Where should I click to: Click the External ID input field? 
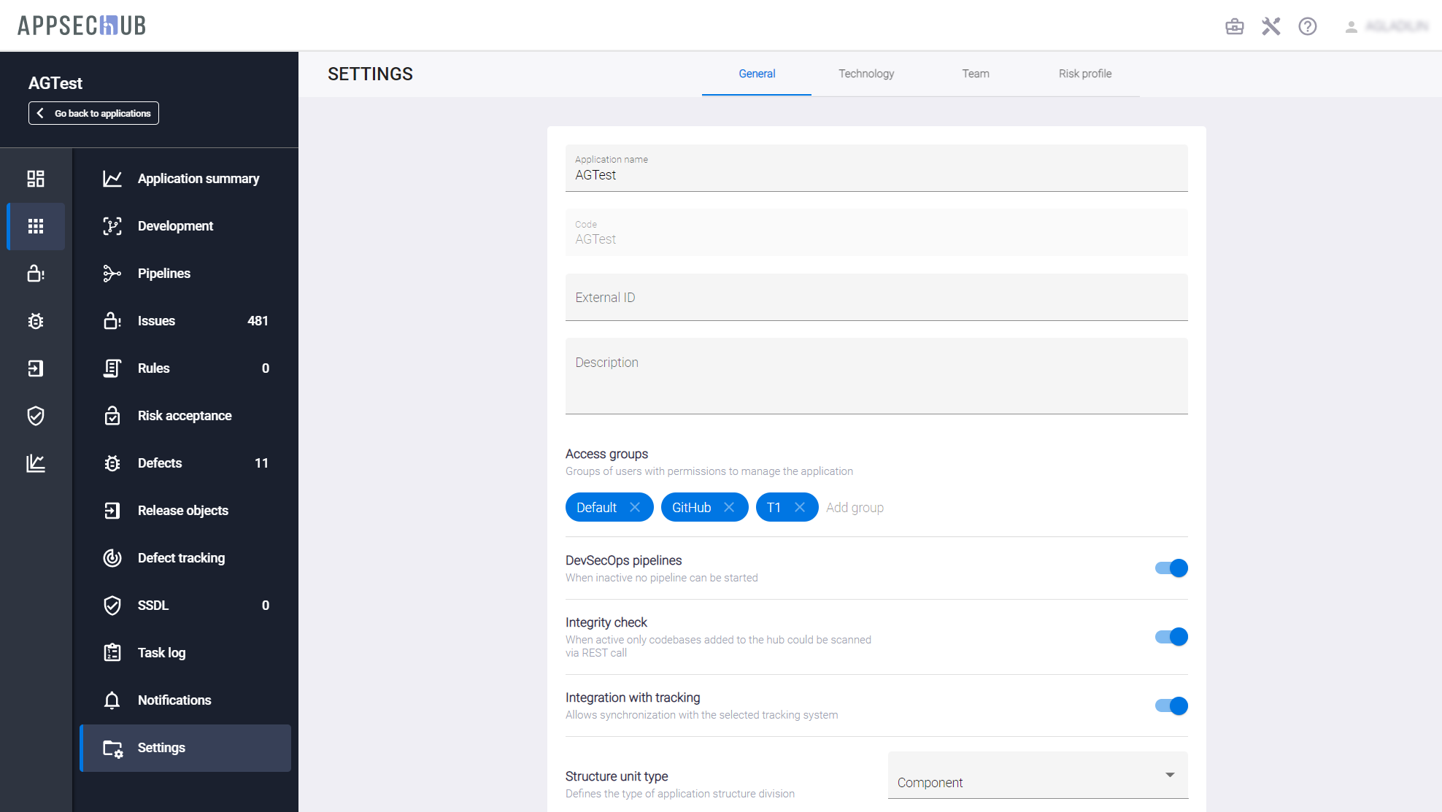click(876, 298)
